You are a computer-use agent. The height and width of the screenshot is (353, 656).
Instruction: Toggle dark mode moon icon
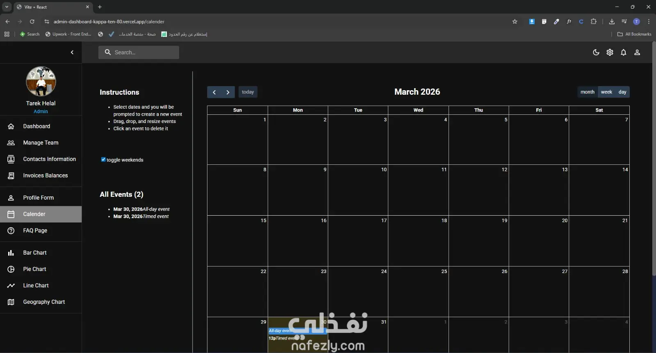(596, 52)
